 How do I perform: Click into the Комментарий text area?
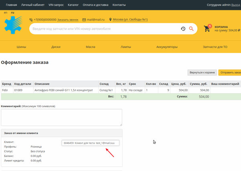[x=61, y=117]
